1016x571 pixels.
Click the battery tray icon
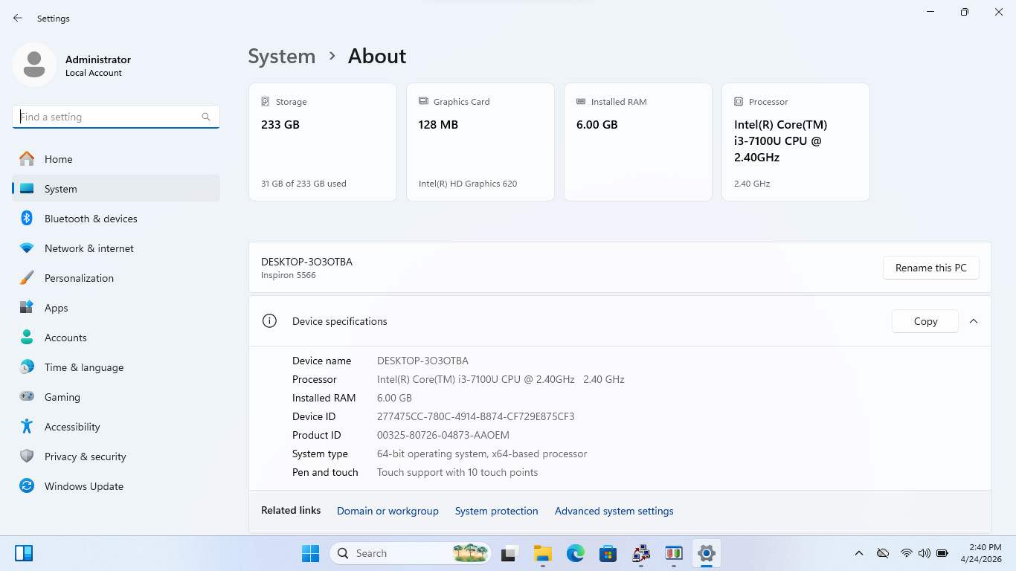(942, 553)
